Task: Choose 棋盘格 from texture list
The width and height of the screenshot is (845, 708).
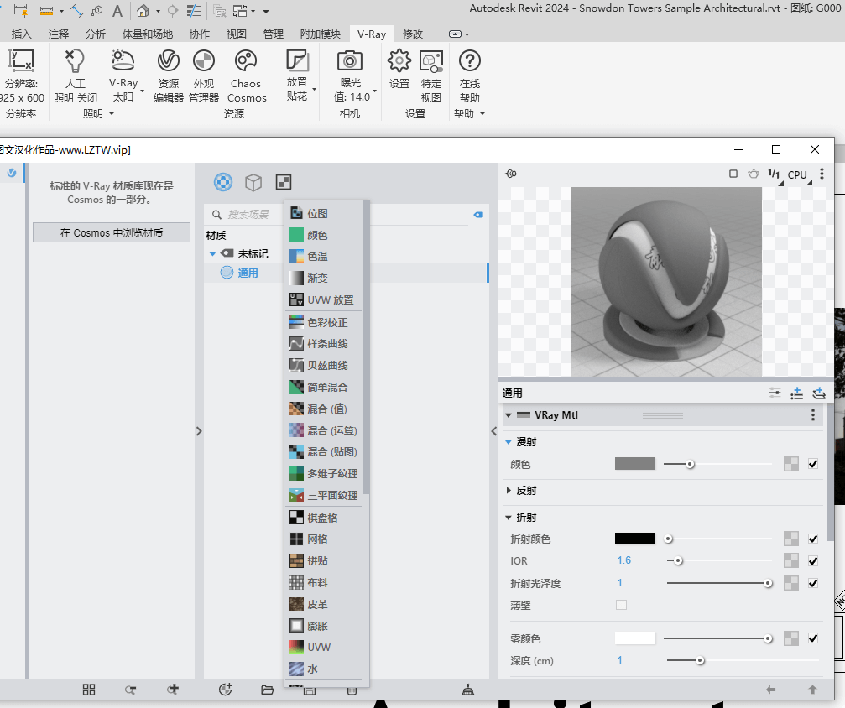Action: 323,518
